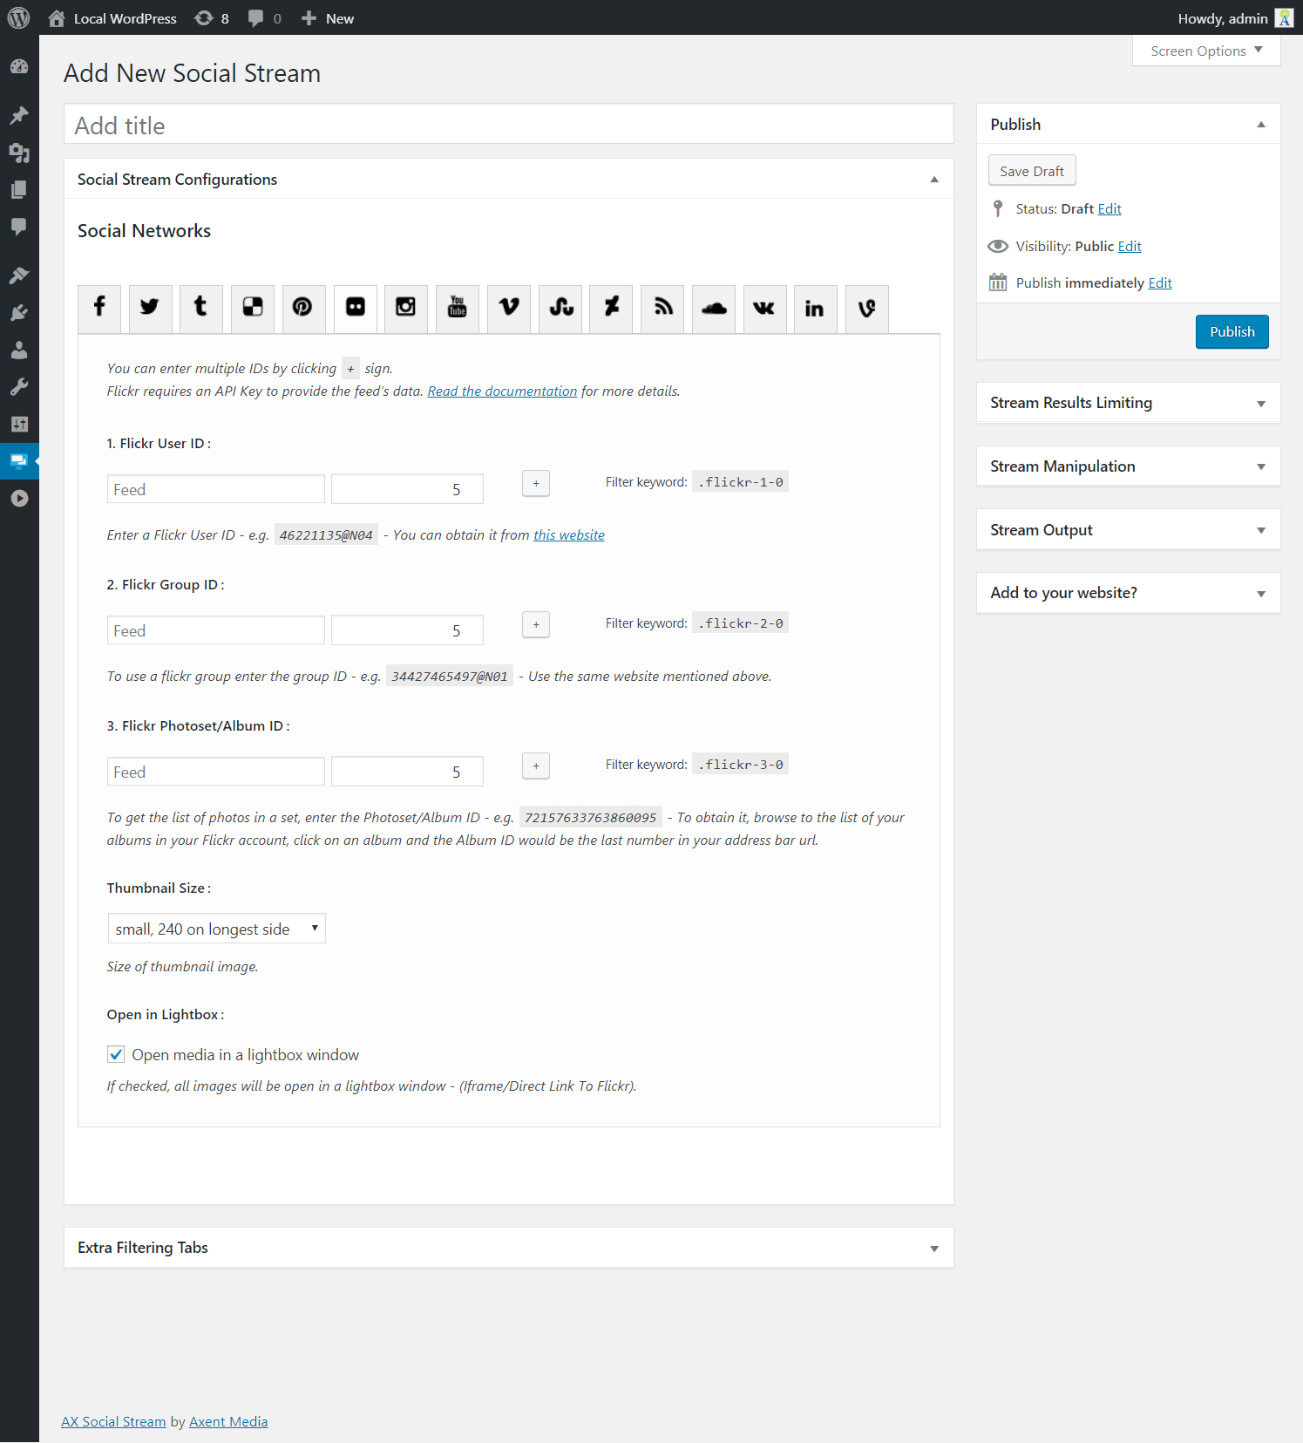Switch to the Twitter network tab

pos(150,308)
